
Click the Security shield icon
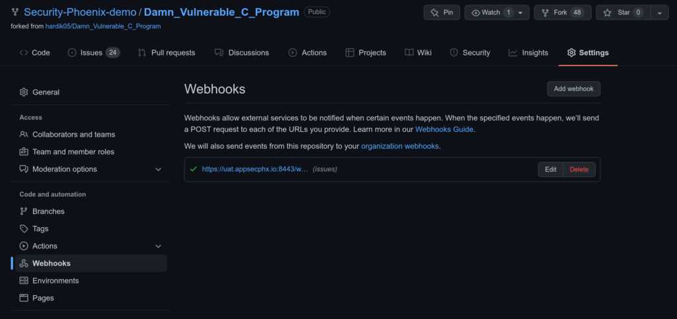454,53
